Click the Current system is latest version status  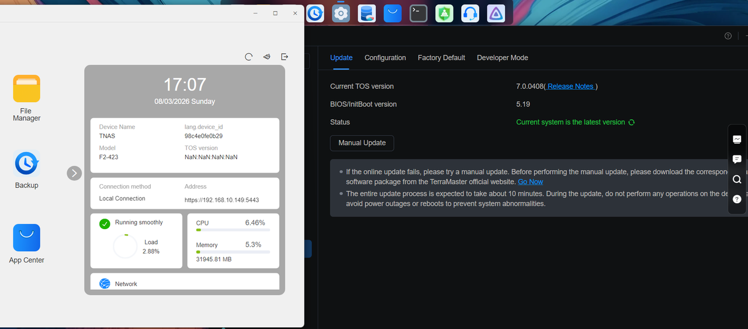pos(570,122)
